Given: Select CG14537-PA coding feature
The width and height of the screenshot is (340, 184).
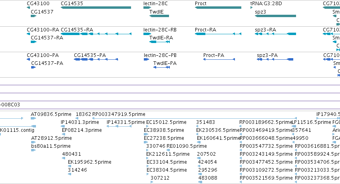Looking at the screenshot, I should point(34,67).
